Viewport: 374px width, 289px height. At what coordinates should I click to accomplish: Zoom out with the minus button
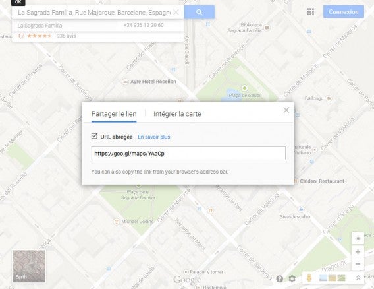tap(358, 264)
